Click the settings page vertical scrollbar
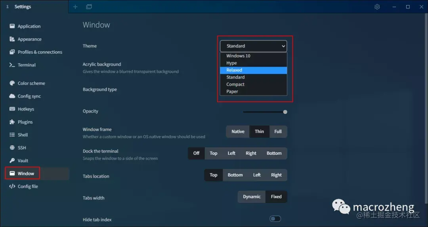 (x=426, y=108)
